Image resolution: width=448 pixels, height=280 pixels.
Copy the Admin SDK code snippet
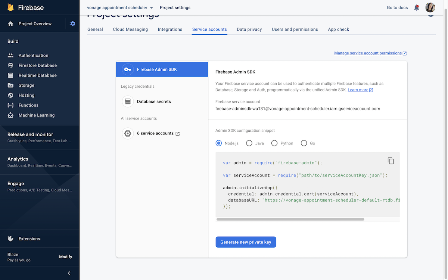[391, 161]
